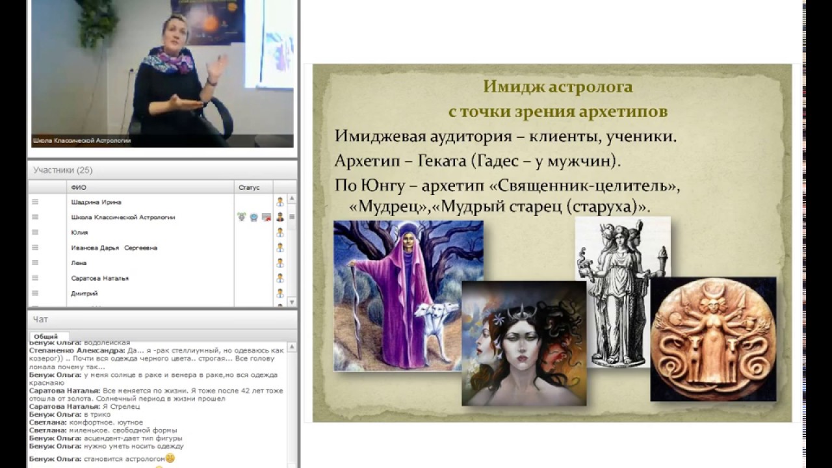
Task: Select participant name Лена
Action: pyautogui.click(x=79, y=263)
